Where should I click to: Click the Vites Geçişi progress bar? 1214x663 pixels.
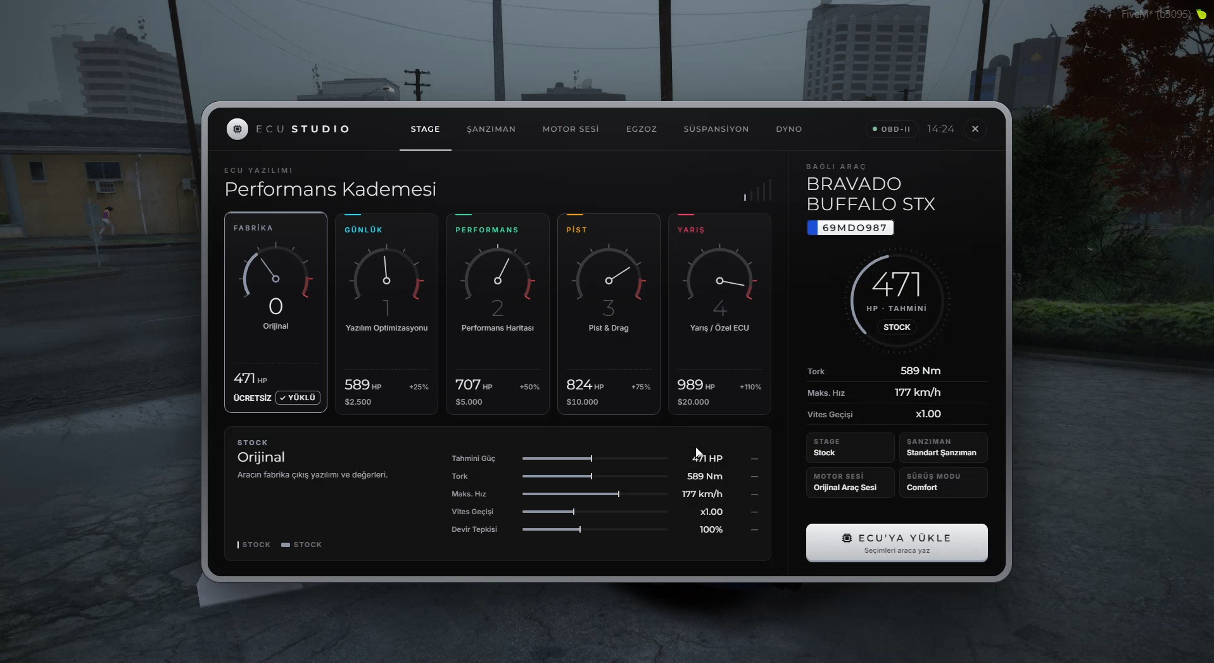pos(595,512)
